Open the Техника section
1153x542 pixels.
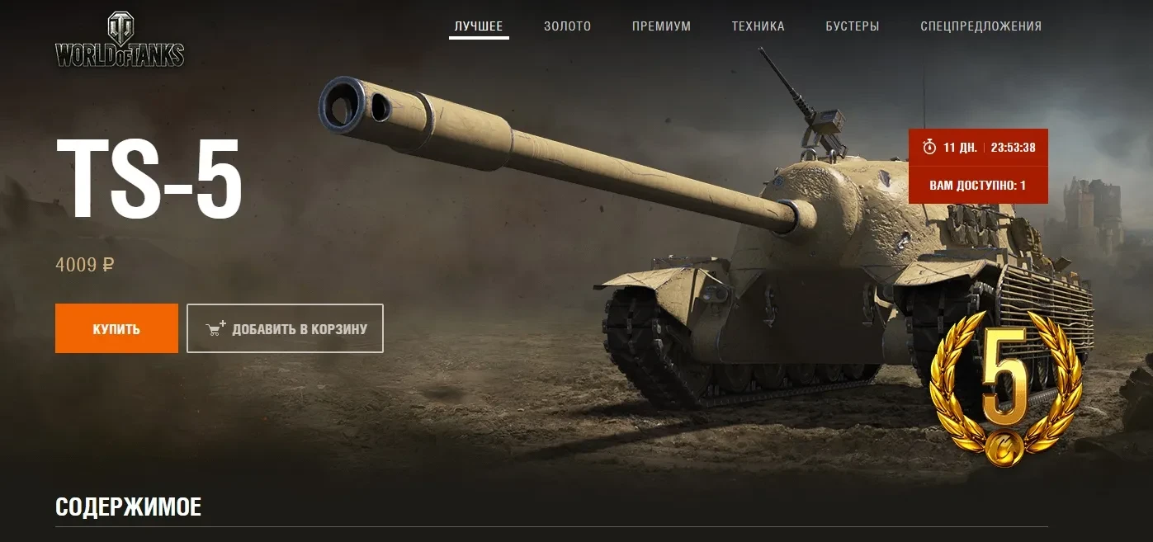tap(758, 26)
